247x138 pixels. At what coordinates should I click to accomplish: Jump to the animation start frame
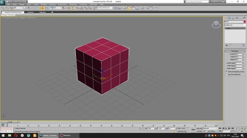(220, 128)
